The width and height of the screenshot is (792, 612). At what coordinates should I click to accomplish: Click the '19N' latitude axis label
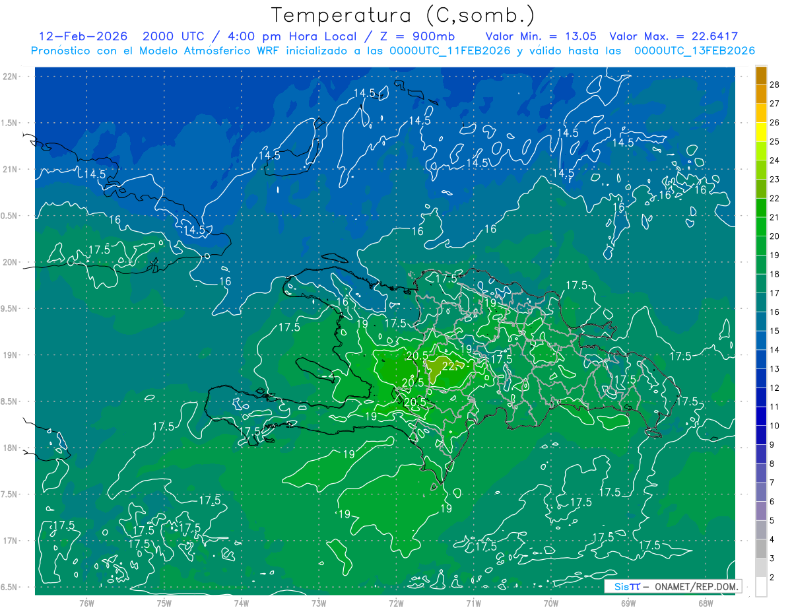click(x=10, y=355)
